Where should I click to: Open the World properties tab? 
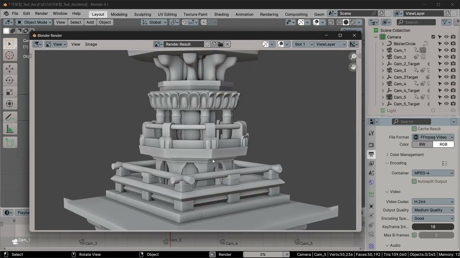[x=371, y=182]
